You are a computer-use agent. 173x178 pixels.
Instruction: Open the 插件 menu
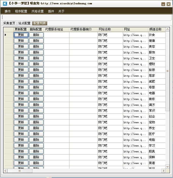pyautogui.click(x=51, y=11)
